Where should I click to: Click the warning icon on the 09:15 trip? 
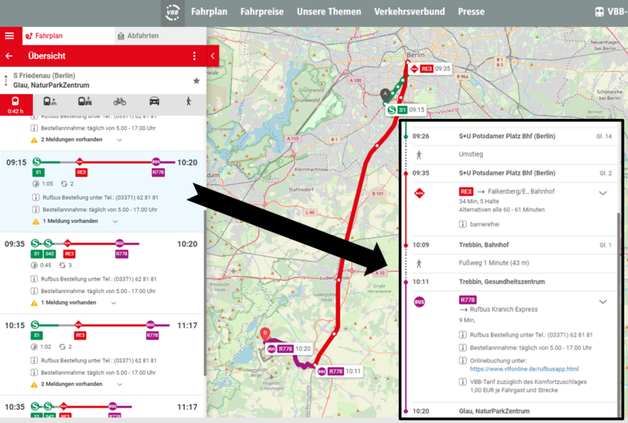point(36,222)
